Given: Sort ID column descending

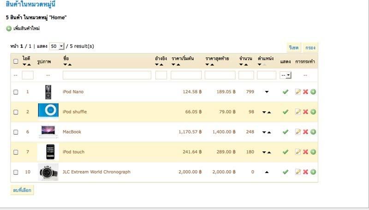Looking at the screenshot, I should (x=24, y=65).
